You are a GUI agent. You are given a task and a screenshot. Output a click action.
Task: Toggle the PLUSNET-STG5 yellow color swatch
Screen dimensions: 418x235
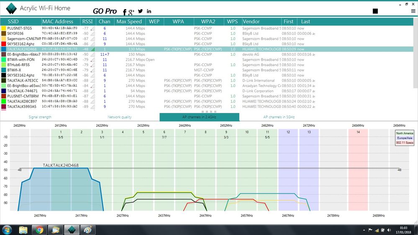click(x=3, y=28)
